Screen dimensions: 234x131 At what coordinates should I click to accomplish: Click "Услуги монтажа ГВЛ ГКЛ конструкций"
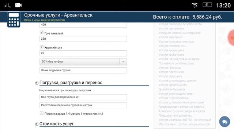(x=185, y=120)
